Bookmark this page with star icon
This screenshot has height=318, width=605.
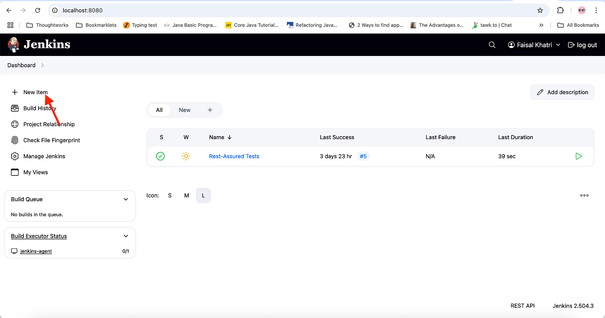[540, 10]
